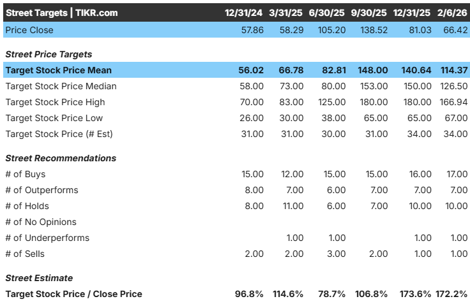This screenshot has width=470, height=306.
Task: Select Price Close value 138.52
Action: coord(374,30)
